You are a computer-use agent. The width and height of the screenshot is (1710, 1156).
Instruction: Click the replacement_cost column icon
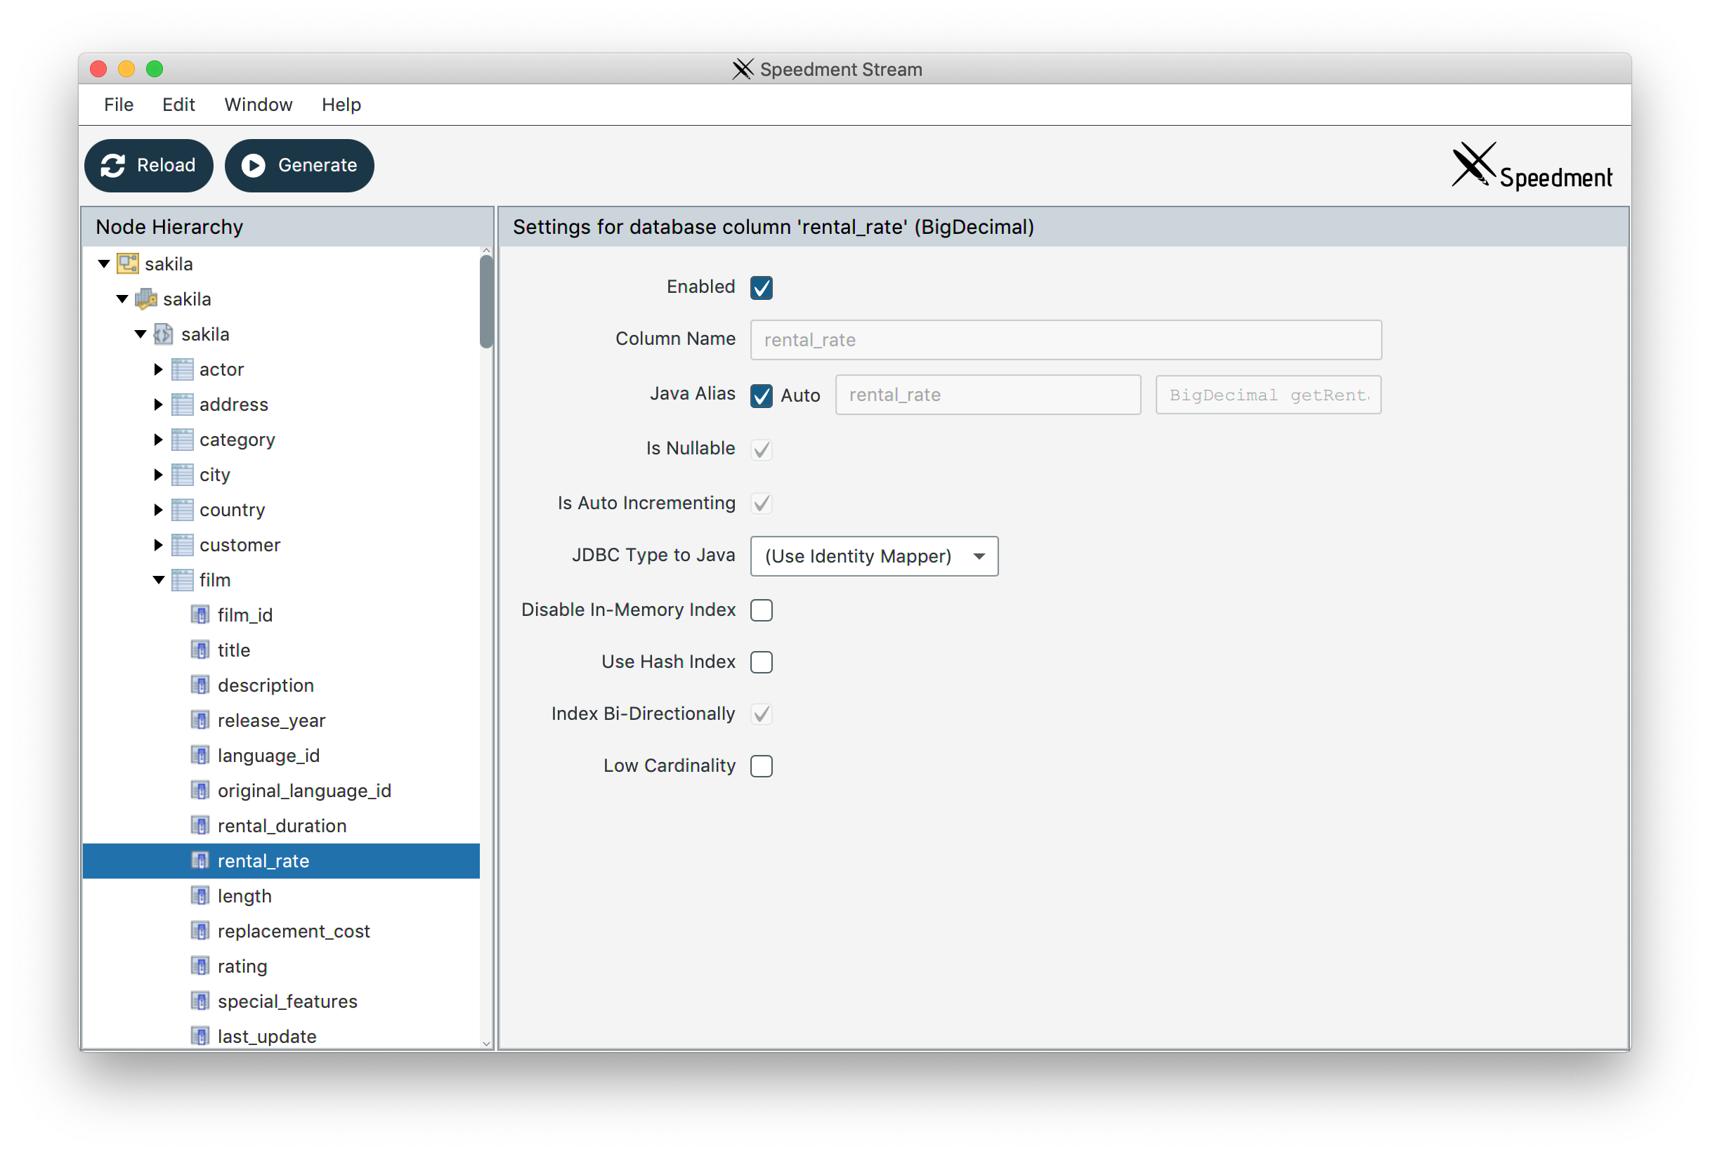200,931
